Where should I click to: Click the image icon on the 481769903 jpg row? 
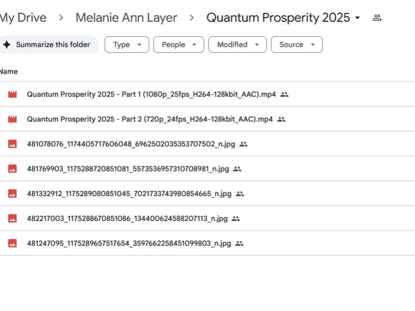pyautogui.click(x=13, y=169)
